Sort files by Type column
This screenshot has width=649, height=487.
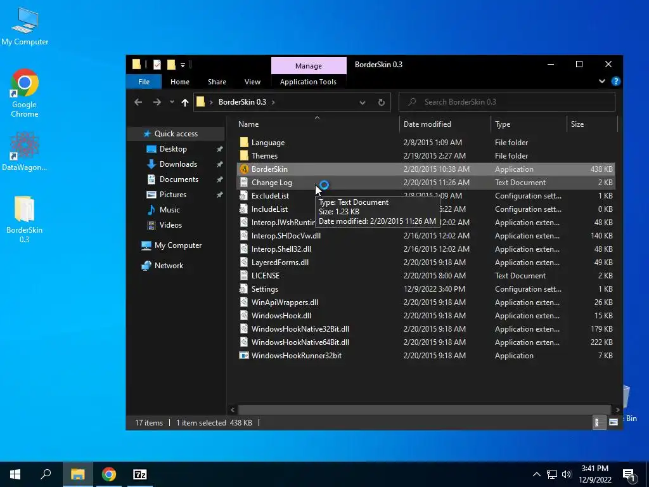click(x=529, y=124)
